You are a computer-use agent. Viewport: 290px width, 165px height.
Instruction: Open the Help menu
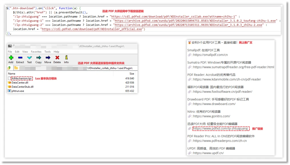pyautogui.click(x=56, y=52)
